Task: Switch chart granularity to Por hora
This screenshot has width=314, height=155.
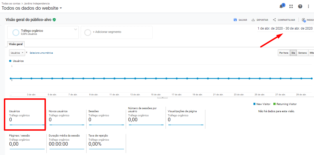Action: tap(284, 53)
